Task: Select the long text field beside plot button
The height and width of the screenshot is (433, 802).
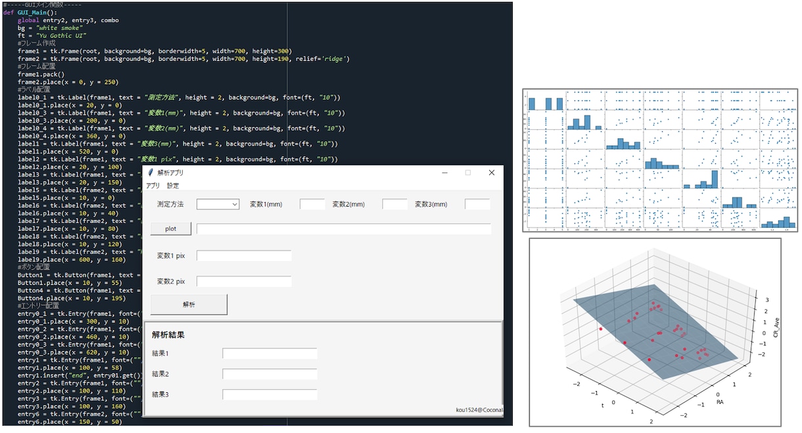Action: (344, 229)
